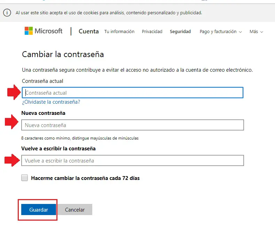This screenshot has width=275, height=229.
Task: Enable changing password every 72 days checkbox
Action: 24,178
